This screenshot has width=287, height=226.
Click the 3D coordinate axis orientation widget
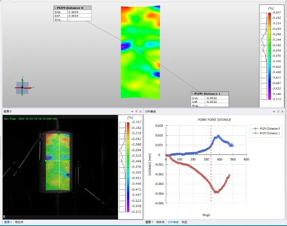(22, 87)
